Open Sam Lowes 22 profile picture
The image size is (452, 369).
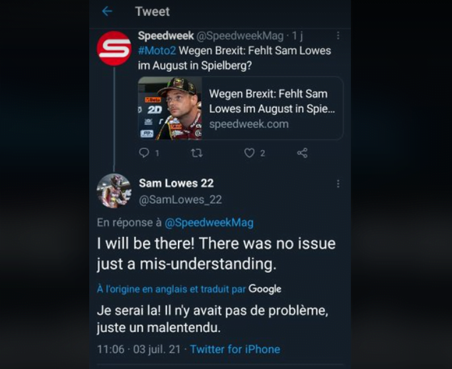(114, 191)
